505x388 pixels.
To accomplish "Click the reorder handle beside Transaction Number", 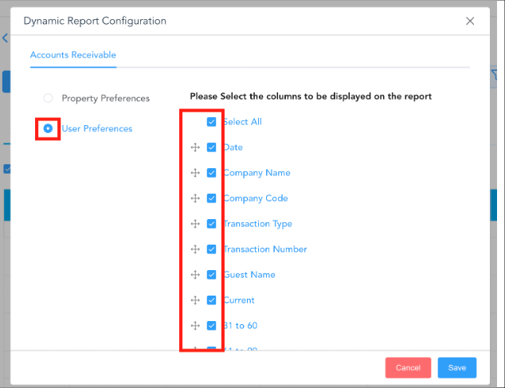I will pos(195,249).
